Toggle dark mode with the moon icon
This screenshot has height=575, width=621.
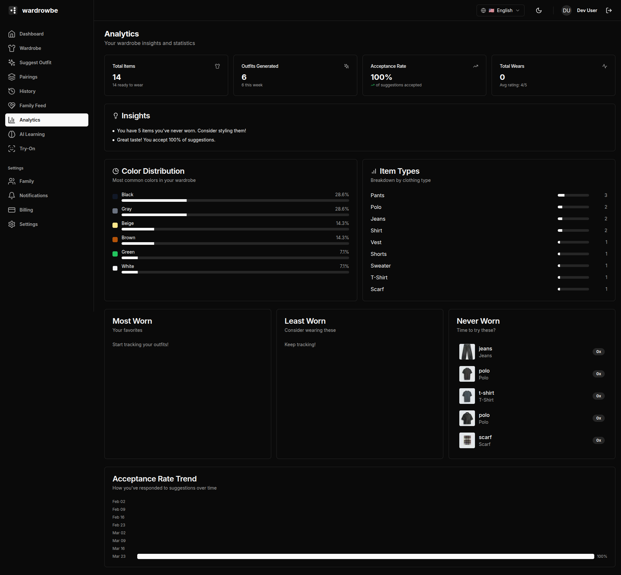click(539, 10)
